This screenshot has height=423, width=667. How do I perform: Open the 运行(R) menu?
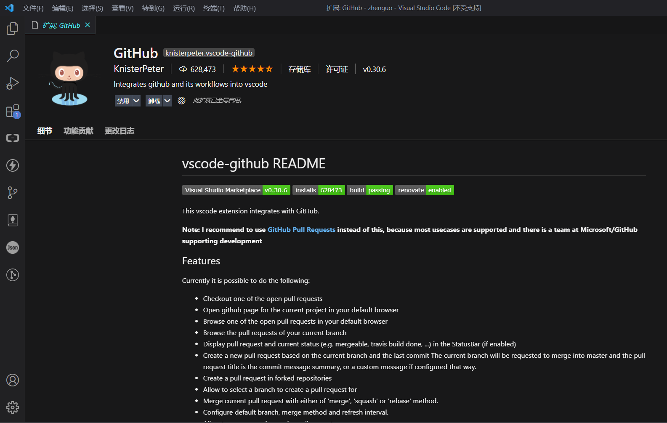[184, 8]
